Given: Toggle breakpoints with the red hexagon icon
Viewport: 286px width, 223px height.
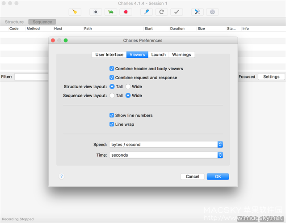Looking at the screenshot, I should click(126, 12).
